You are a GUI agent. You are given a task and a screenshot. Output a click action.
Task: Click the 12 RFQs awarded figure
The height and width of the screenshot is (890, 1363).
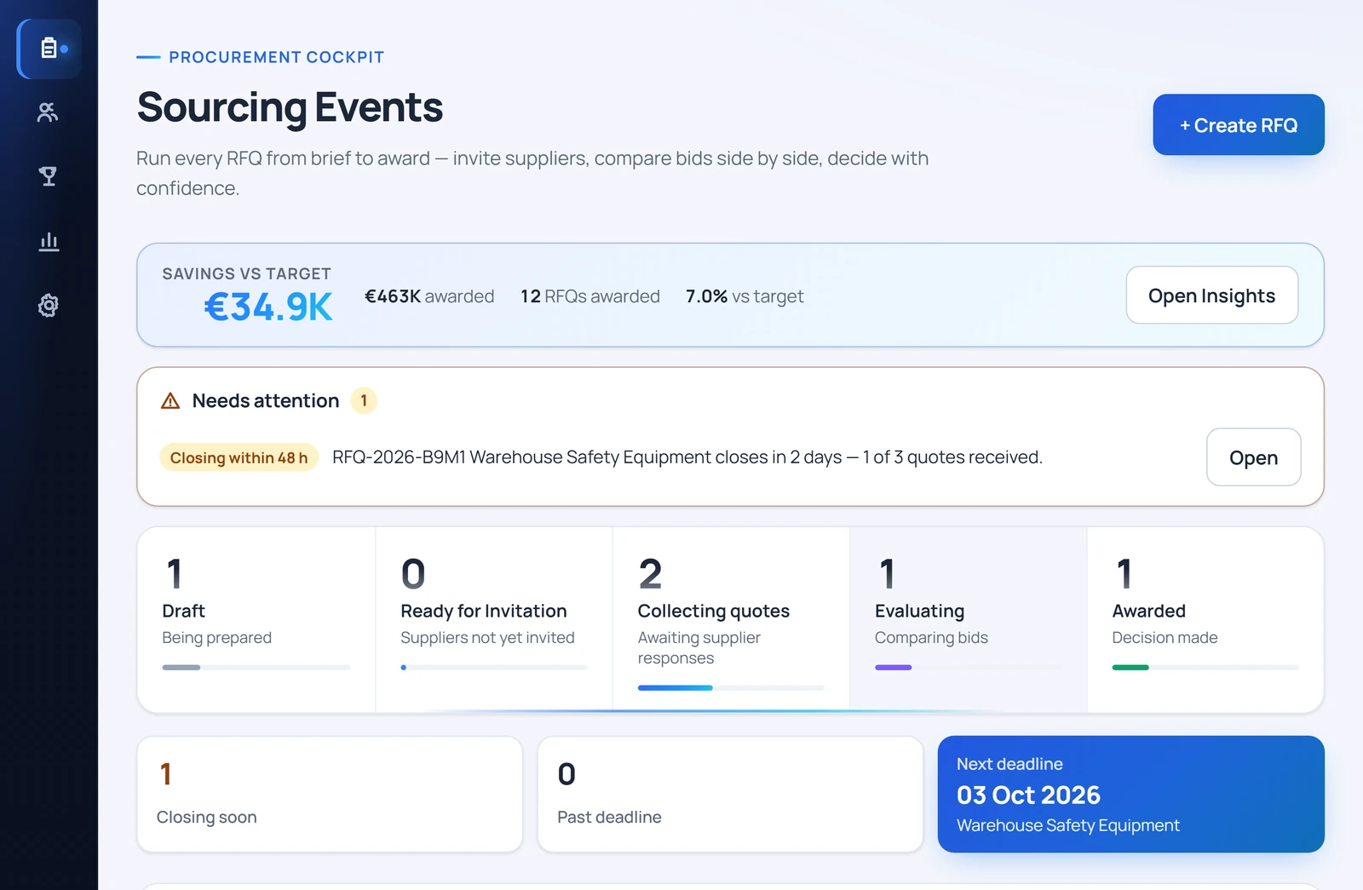click(x=590, y=296)
